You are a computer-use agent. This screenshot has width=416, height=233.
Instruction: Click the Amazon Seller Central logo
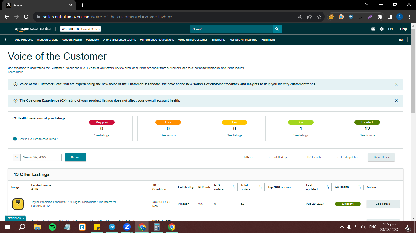click(x=33, y=29)
